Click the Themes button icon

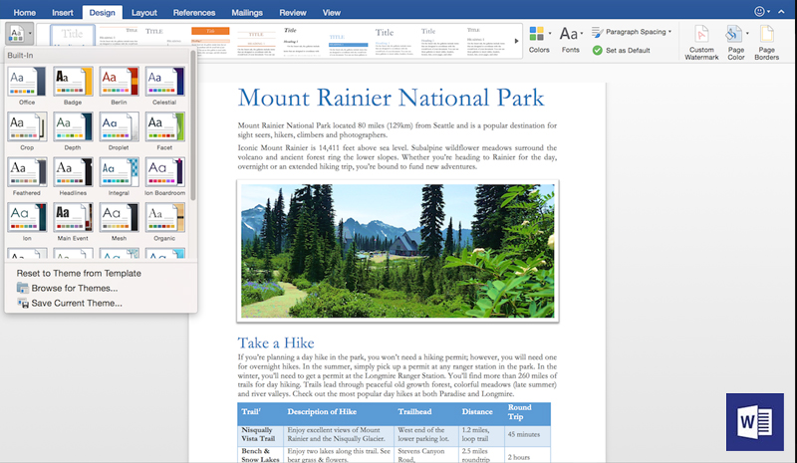(17, 34)
